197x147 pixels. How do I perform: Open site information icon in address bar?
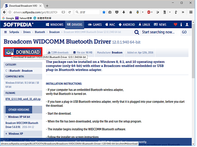pyautogui.click(x=10, y=12)
